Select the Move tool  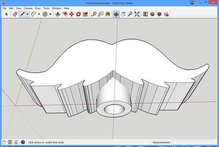72,14
